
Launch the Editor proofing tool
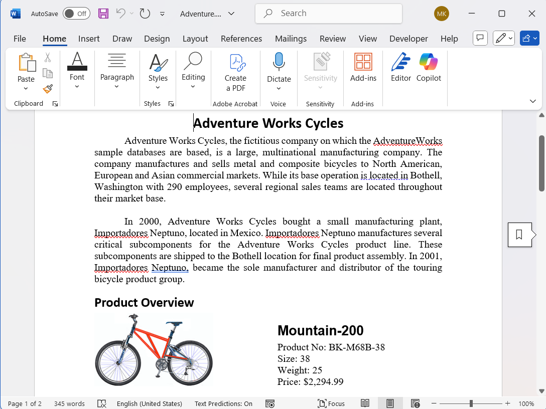click(401, 68)
